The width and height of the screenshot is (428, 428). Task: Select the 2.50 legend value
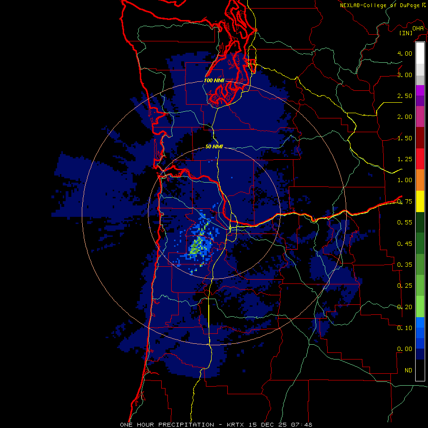pyautogui.click(x=405, y=96)
